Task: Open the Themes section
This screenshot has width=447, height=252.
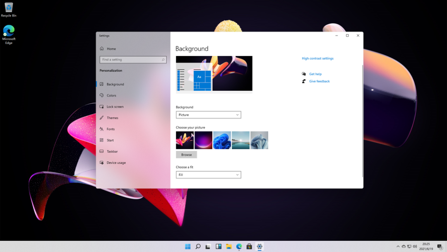Action: 112,118
